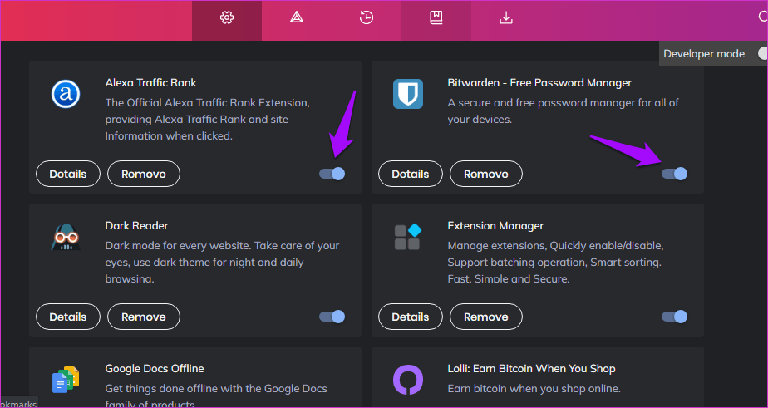
Task: Click the Extension Manager icon
Action: pos(408,237)
